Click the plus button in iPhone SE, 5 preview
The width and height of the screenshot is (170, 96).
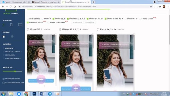pos(41,79)
